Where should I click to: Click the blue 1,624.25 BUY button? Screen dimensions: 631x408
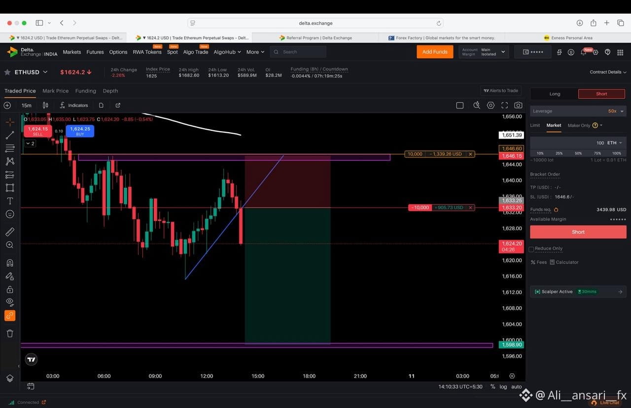[x=80, y=131]
